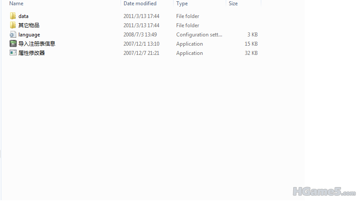359x202 pixels.
Task: Select the language file name text
Action: coord(29,35)
